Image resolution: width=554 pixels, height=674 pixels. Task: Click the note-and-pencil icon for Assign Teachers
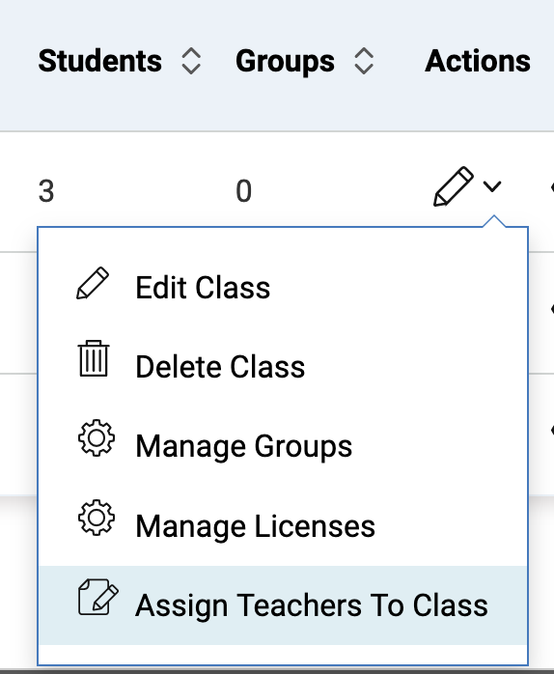(x=98, y=597)
